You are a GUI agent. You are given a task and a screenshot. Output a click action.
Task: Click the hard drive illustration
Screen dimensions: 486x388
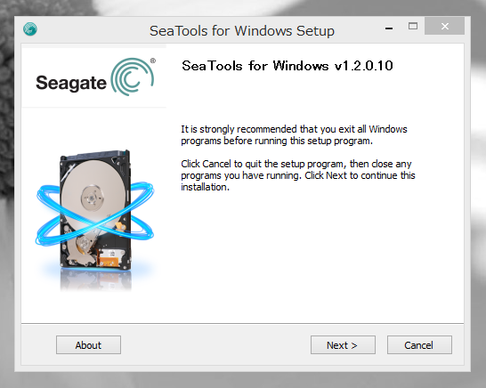coord(95,220)
